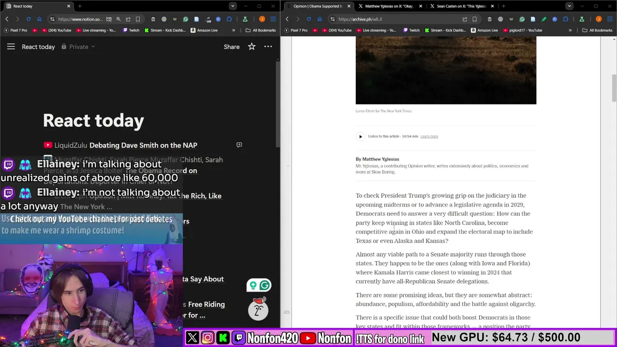Open the tab search dropdown in the archive window
617x347 pixels.
coord(569,6)
